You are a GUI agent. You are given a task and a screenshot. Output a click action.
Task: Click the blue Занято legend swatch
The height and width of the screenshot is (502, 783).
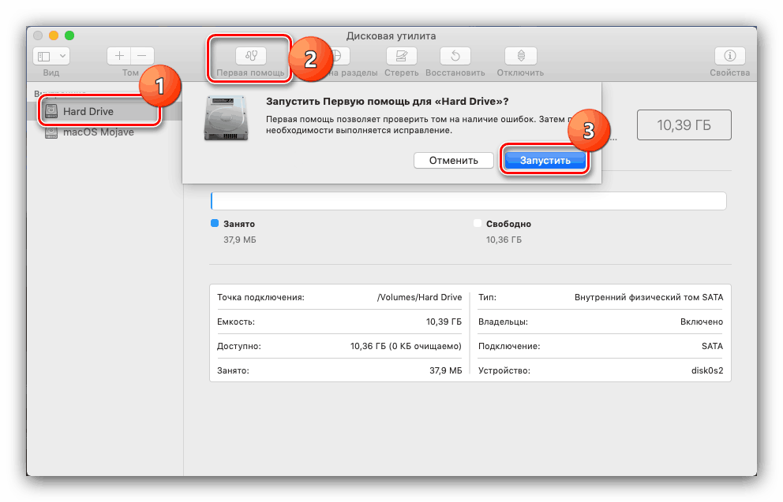(215, 223)
